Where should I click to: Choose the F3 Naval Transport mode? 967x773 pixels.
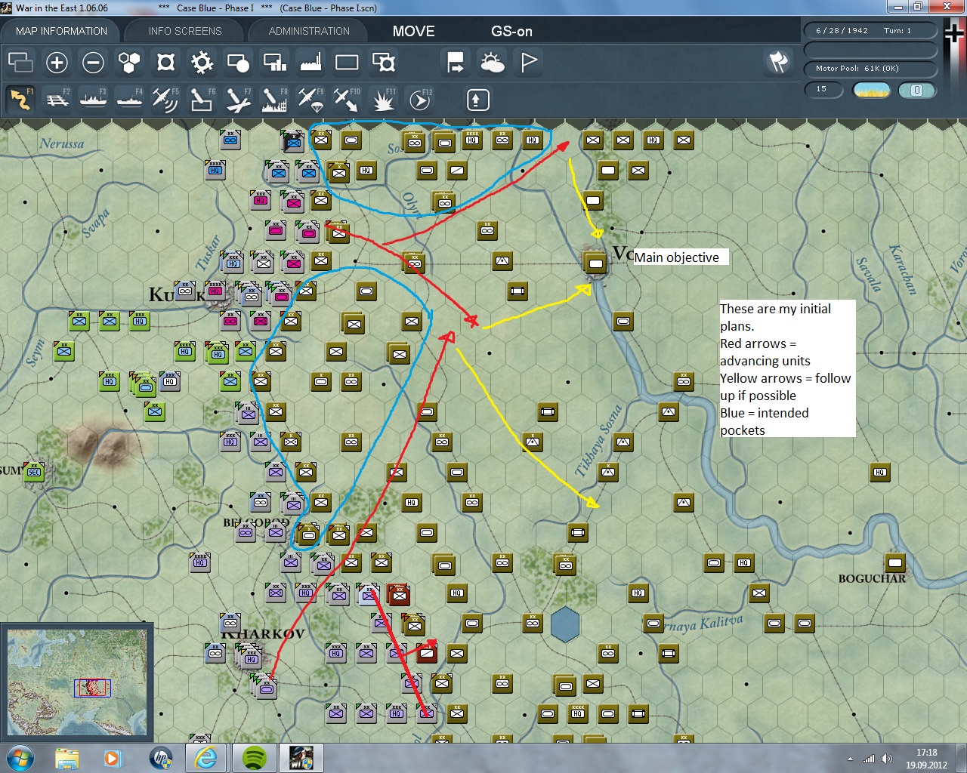[x=93, y=100]
